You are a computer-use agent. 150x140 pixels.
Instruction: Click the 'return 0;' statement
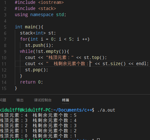tap(32, 82)
